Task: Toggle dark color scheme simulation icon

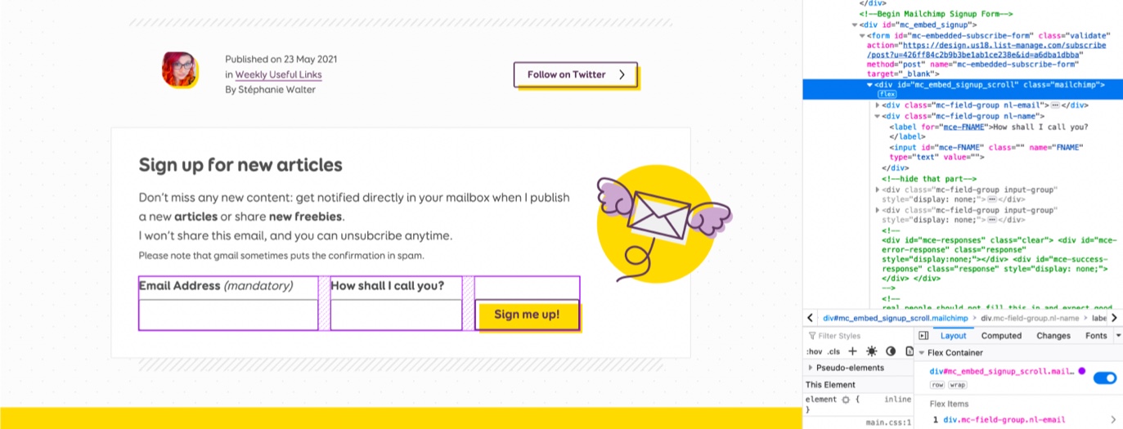Action: [891, 351]
